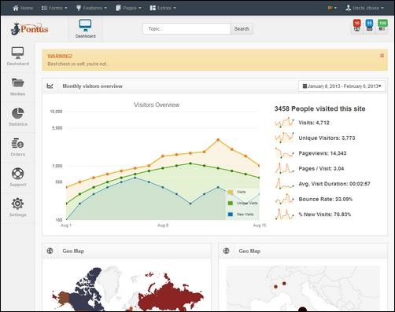Open Dashboard in the left sidebar
The image size is (395, 312).
[17, 57]
